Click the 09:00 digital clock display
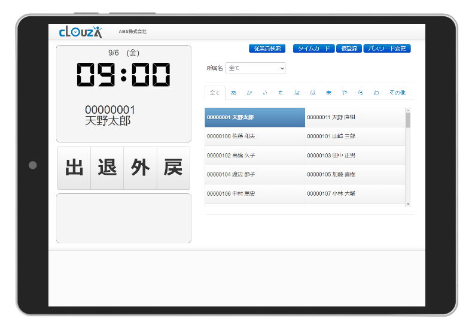Screen dimensions: 475x331 tap(124, 75)
